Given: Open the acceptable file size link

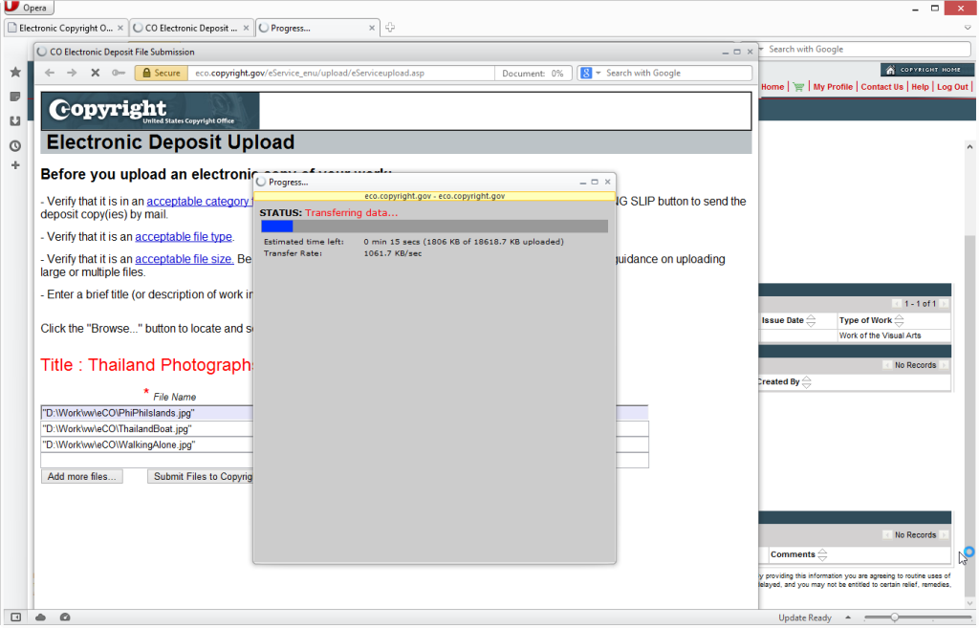Looking at the screenshot, I should pyautogui.click(x=185, y=260).
